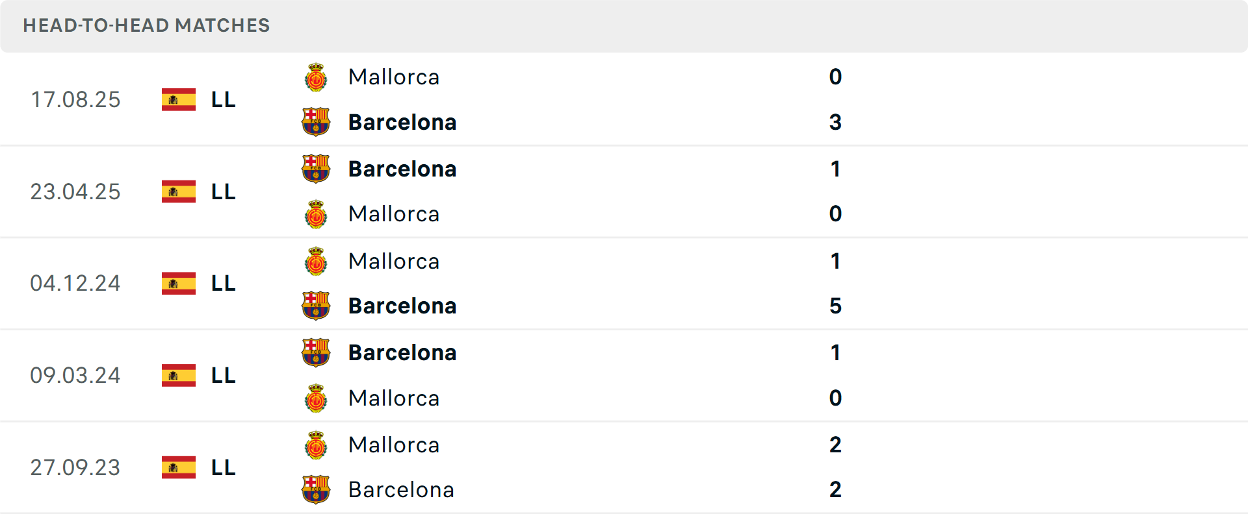The image size is (1248, 514).
Task: Click the Mallorca crest in the 04.12.24 match
Action: [x=316, y=261]
